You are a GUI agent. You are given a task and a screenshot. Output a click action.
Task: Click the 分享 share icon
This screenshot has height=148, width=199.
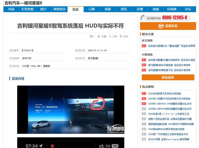[110, 37]
